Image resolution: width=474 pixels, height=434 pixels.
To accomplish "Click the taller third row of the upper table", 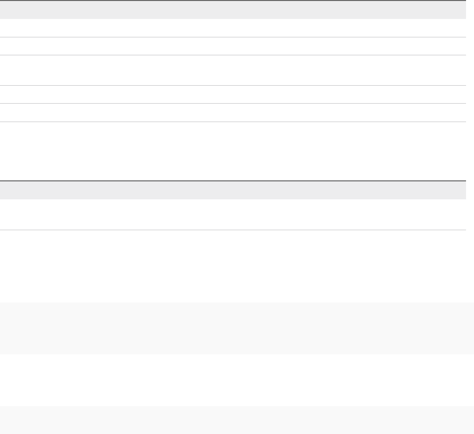I will pyautogui.click(x=233, y=70).
